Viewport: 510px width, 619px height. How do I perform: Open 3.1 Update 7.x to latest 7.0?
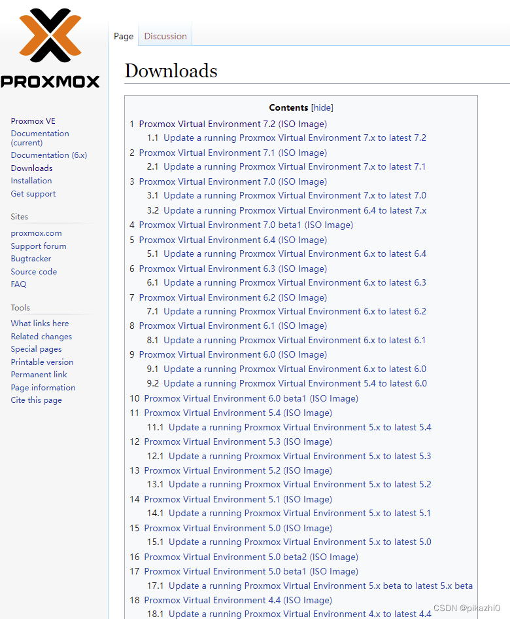295,196
